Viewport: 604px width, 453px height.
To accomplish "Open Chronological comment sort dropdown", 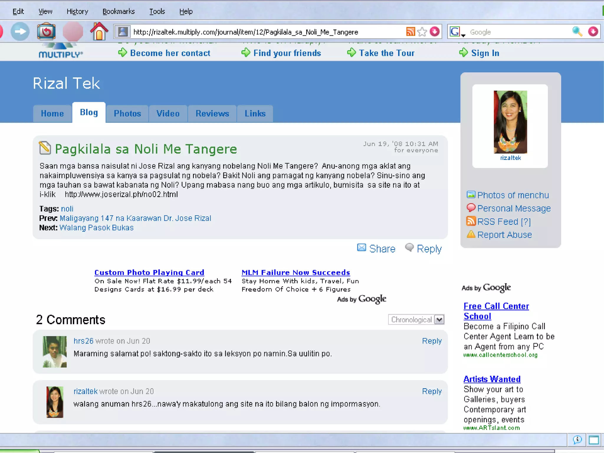I will click(439, 320).
